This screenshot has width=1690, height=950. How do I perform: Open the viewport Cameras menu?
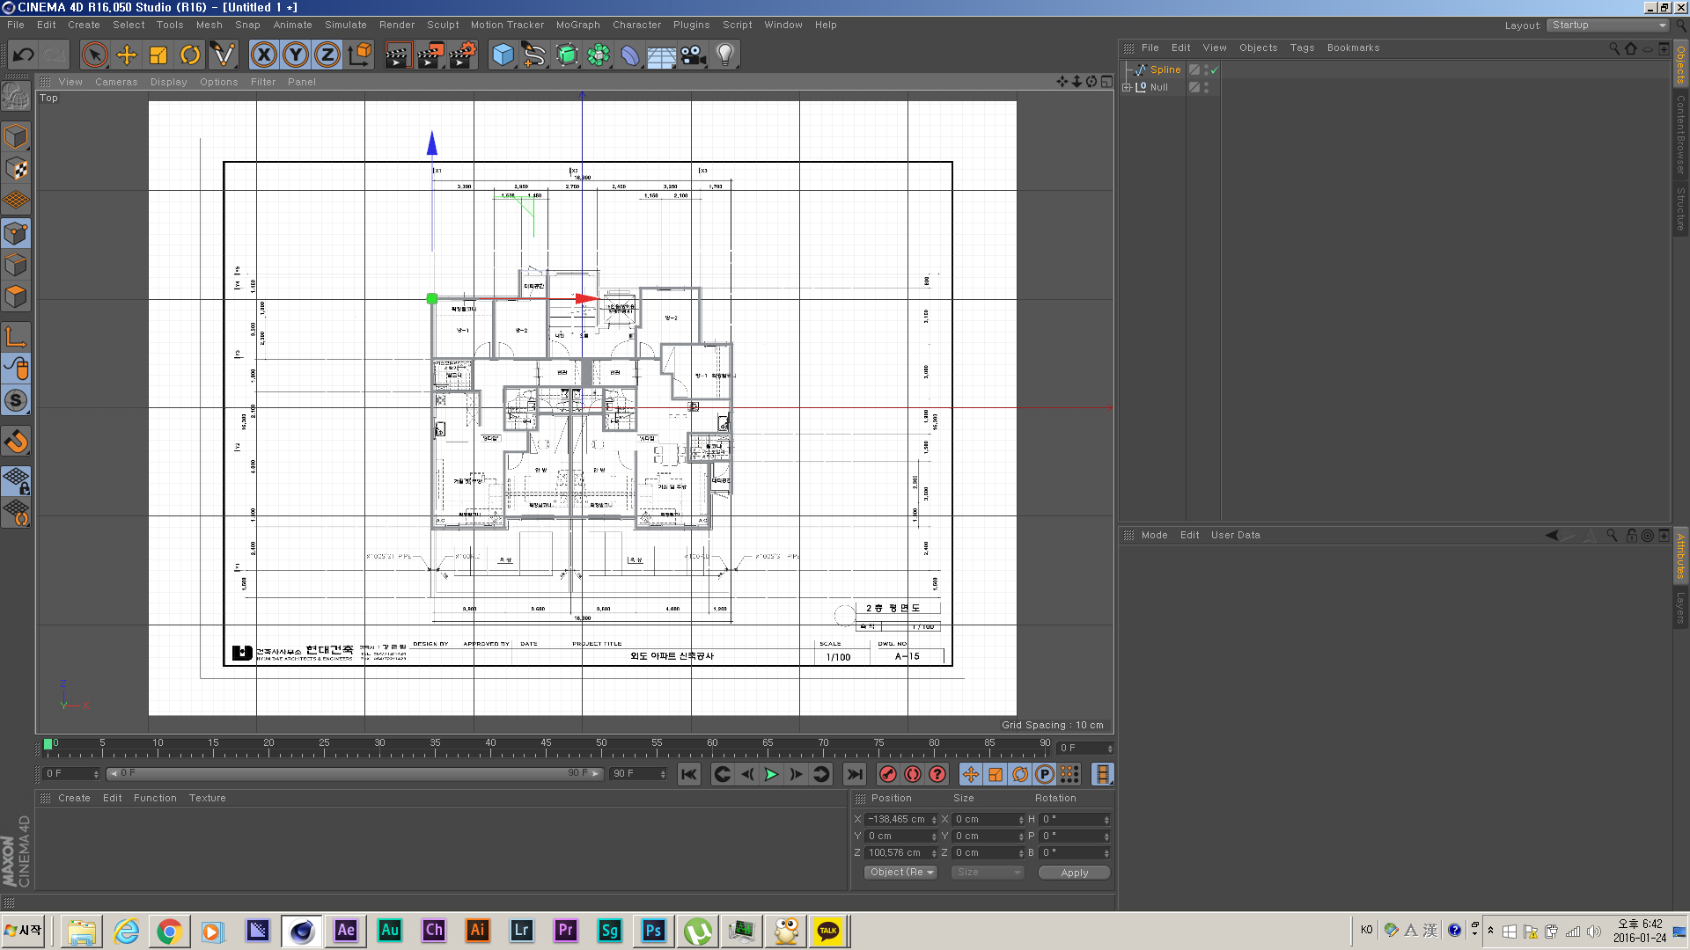coord(116,82)
